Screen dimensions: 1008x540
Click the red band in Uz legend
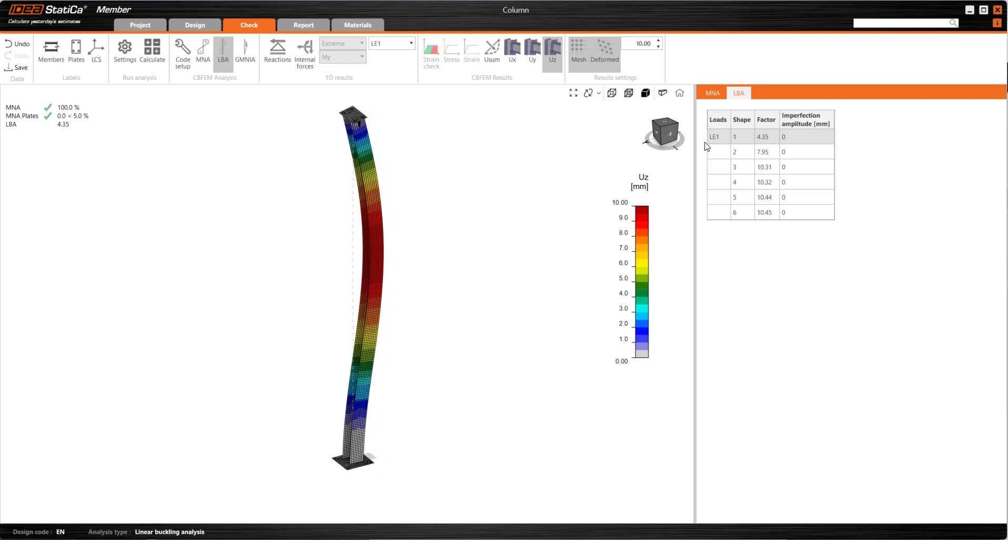[641, 222]
